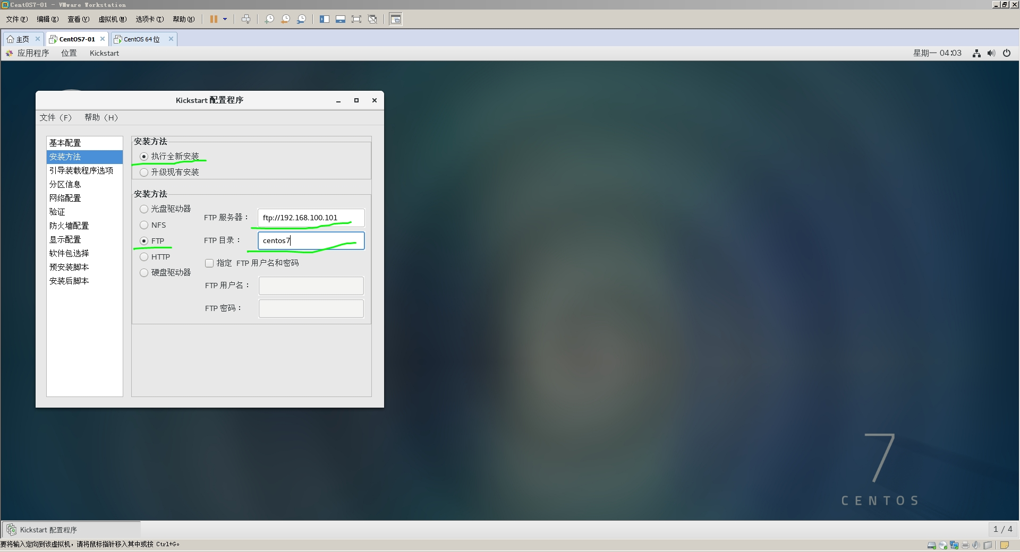Open the VMware 查看 menu
Viewport: 1020px width, 552px height.
tap(79, 19)
